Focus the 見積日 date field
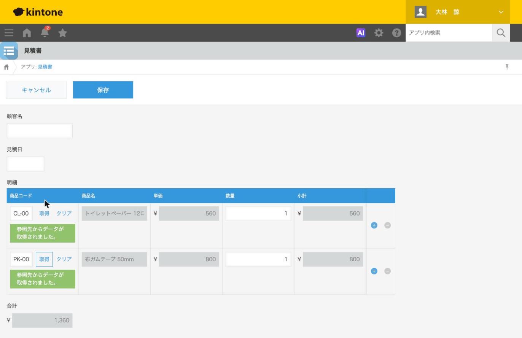The height and width of the screenshot is (338, 522). point(25,164)
